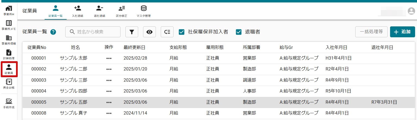Click the name サンプル 二郎
This screenshot has width=417, height=120.
73,69
